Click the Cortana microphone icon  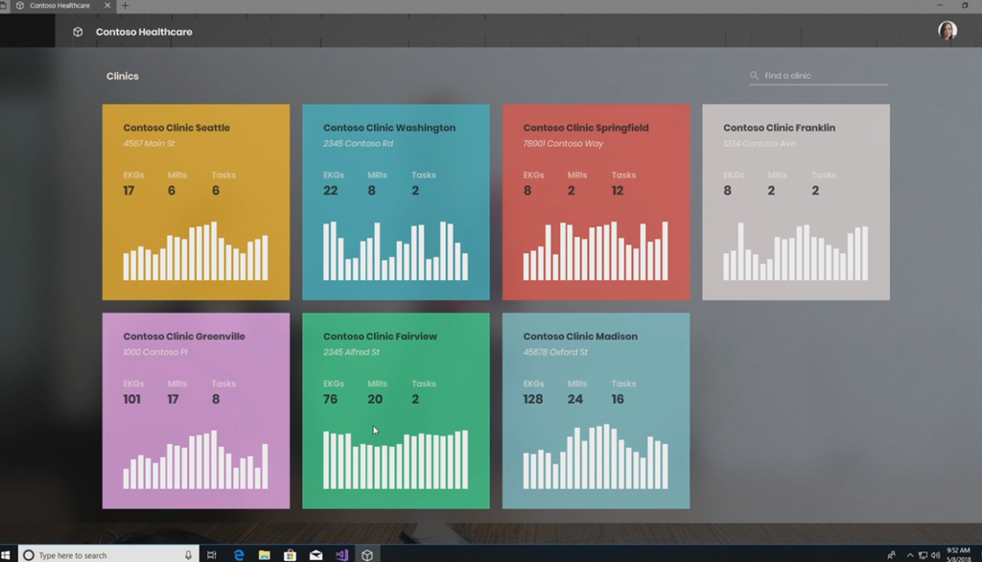pos(188,555)
